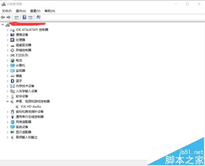This screenshot has height=166, width=205.
Task: Open the 帮助(H) menu
Action: [x=50, y=11]
